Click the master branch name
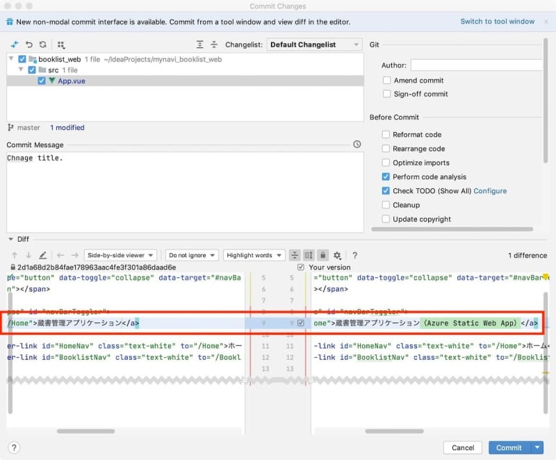 28,128
